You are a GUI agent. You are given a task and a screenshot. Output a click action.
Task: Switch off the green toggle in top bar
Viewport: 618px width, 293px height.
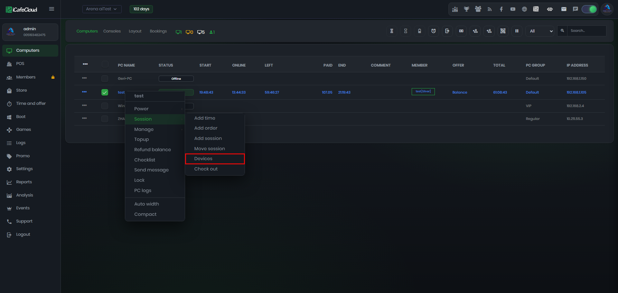click(589, 9)
